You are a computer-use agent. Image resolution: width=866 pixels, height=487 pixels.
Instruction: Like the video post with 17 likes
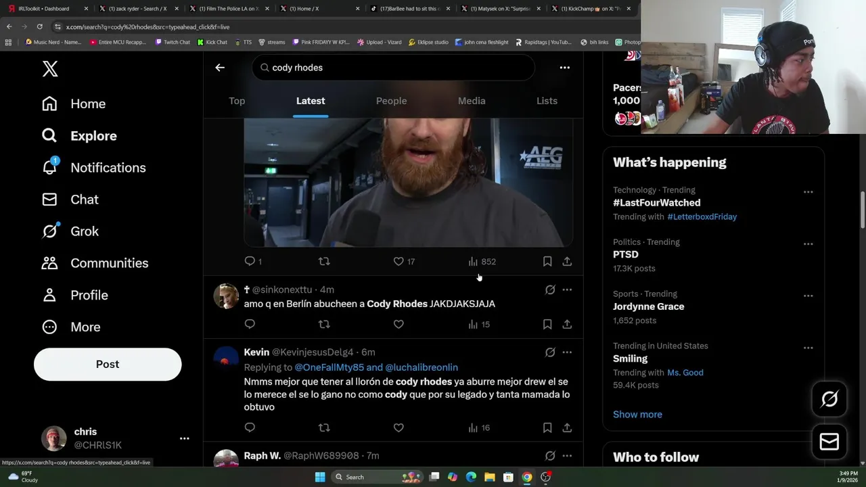[404, 261]
